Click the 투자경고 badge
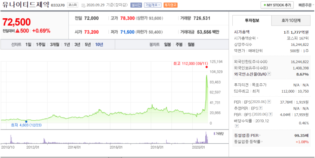The width and height of the screenshot is (315, 158). point(171,5)
